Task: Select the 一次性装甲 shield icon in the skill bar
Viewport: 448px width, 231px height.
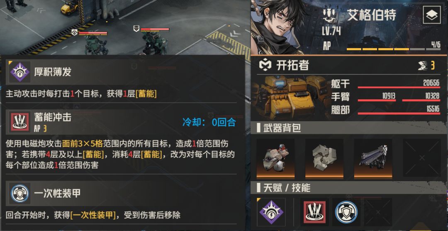Action: point(347,212)
